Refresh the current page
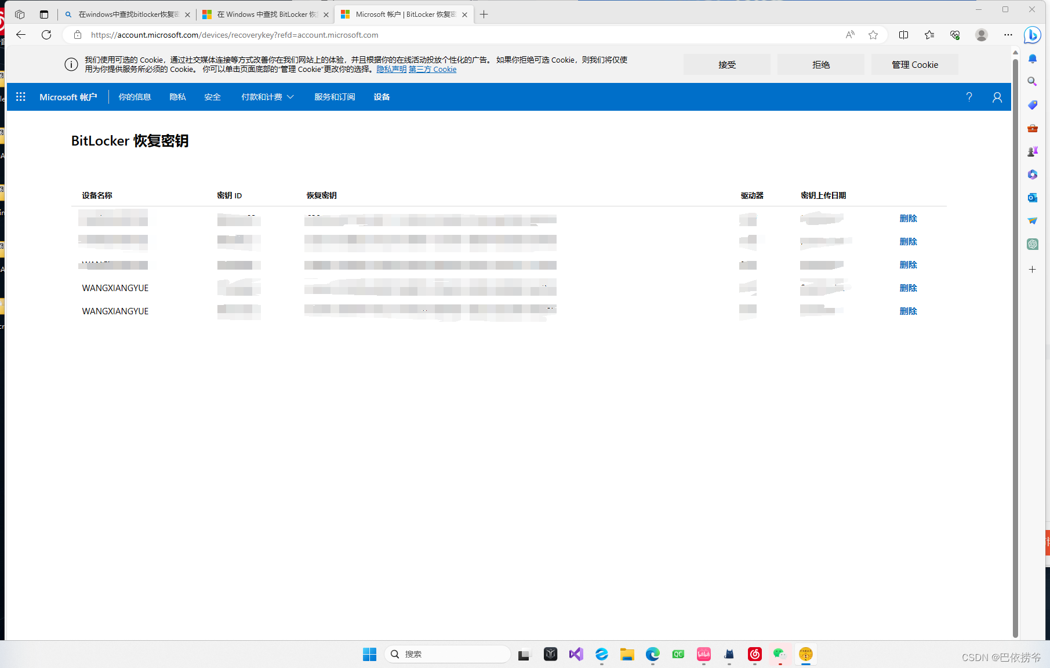This screenshot has height=668, width=1050. [46, 35]
